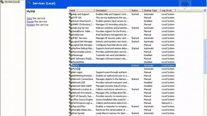This screenshot has height=116, width=207.
Task: Click 'Transmits net send and Alerter' description
Action: pos(112,55)
